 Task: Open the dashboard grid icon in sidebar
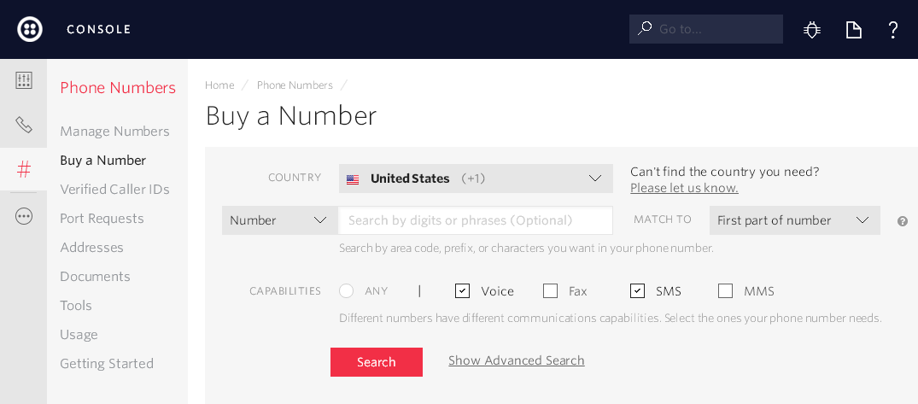click(x=24, y=80)
